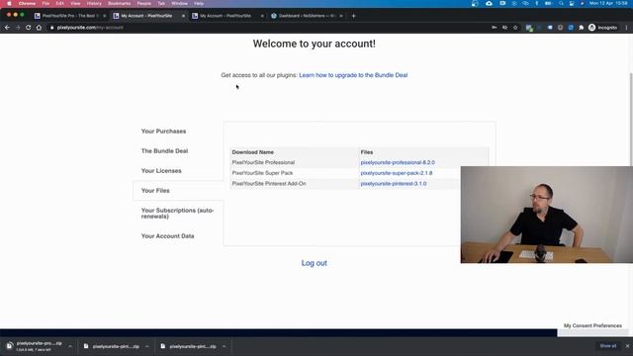Click the PixelYourSite Super Pack cell
633x356 pixels.
[262, 173]
